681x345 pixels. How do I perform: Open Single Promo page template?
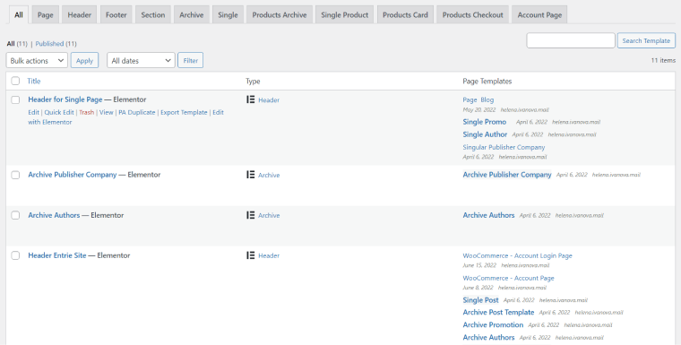[x=485, y=122]
